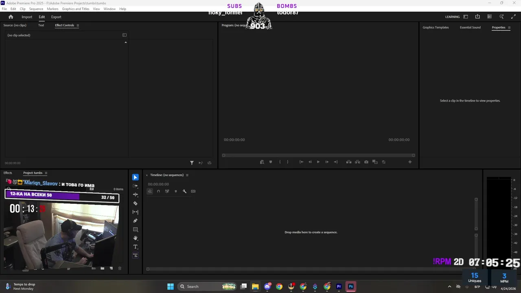Open LEARNING workspace
Image resolution: width=521 pixels, height=293 pixels.
coord(452,17)
